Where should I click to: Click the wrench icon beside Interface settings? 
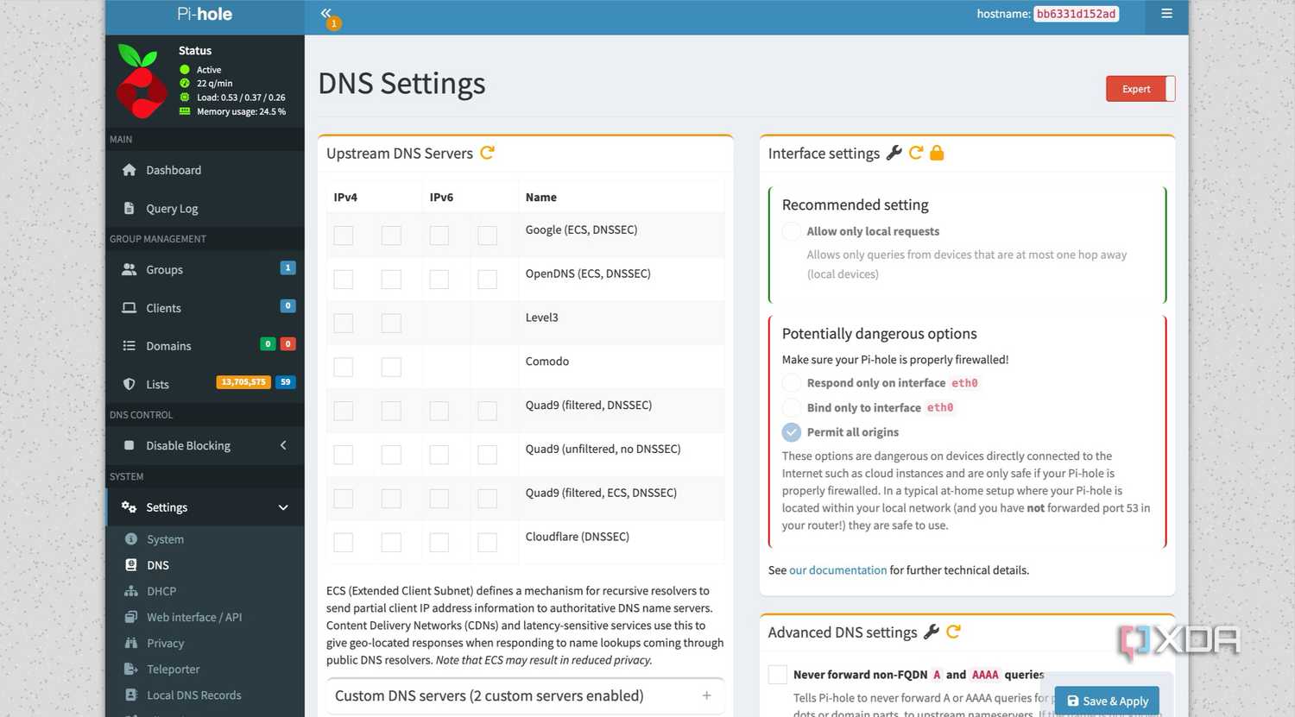[x=894, y=153]
